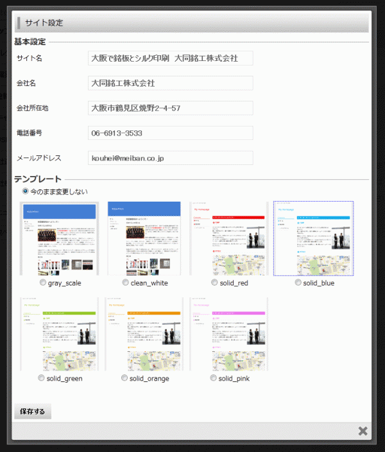This screenshot has height=452, width=385.
Task: Click the サイト設定 dialog title
Action: 44,22
